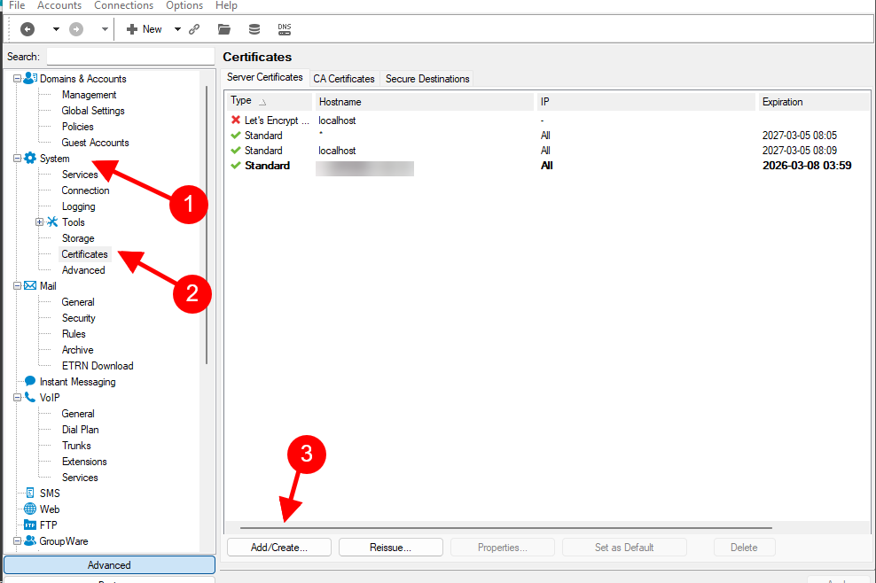Open the folder icon in the toolbar

click(224, 29)
